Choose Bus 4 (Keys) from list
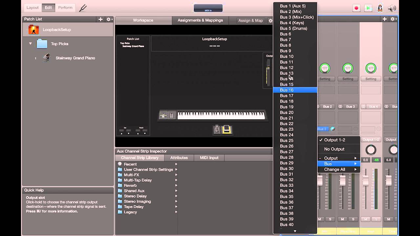This screenshot has width=420, height=236. pos(295,23)
